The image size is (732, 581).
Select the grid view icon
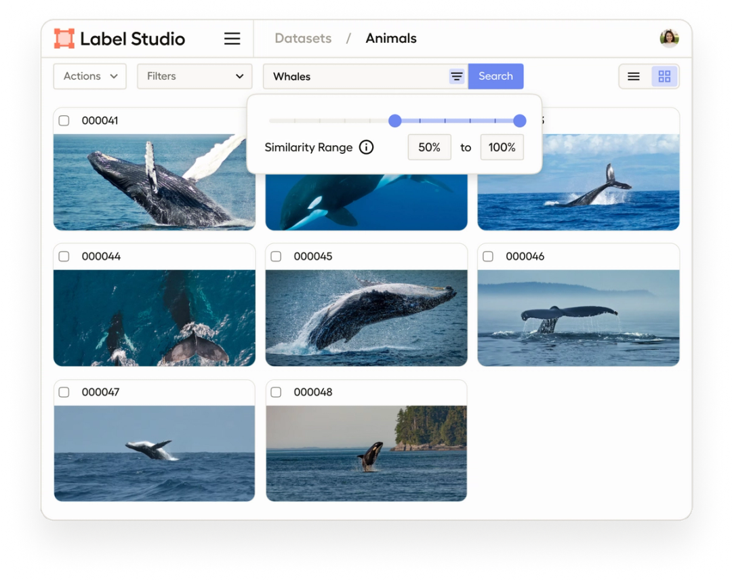click(664, 76)
